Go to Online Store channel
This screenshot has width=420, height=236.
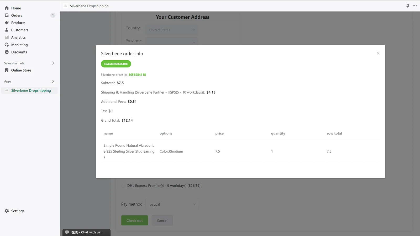tap(21, 70)
